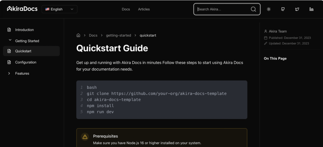The image size is (323, 147).
Task: Click the document icon beside Configuration
Action: pyautogui.click(x=9, y=62)
